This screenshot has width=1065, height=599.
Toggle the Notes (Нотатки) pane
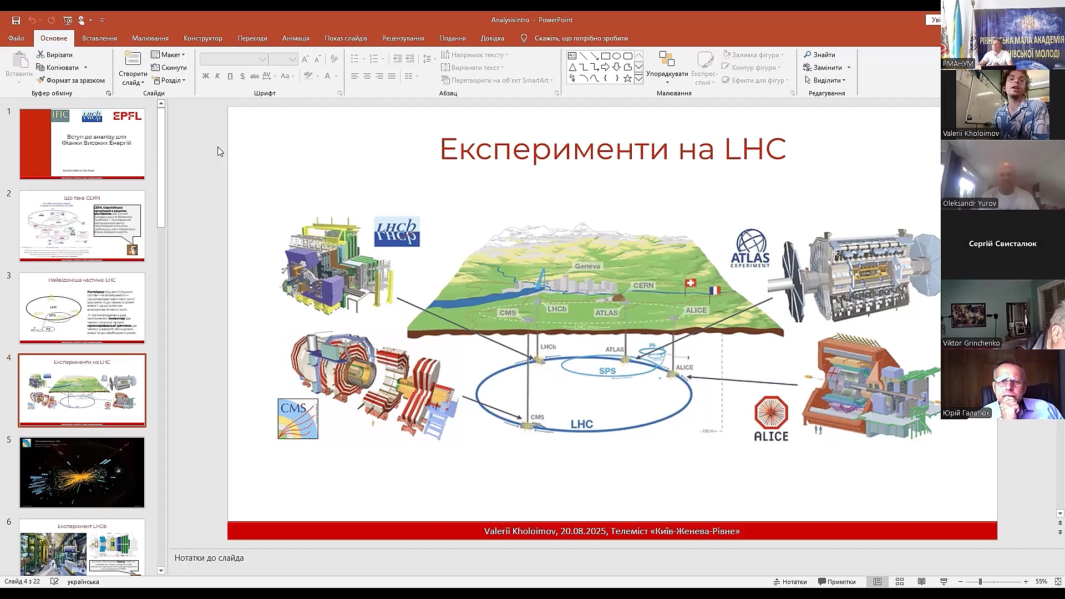coord(790,582)
